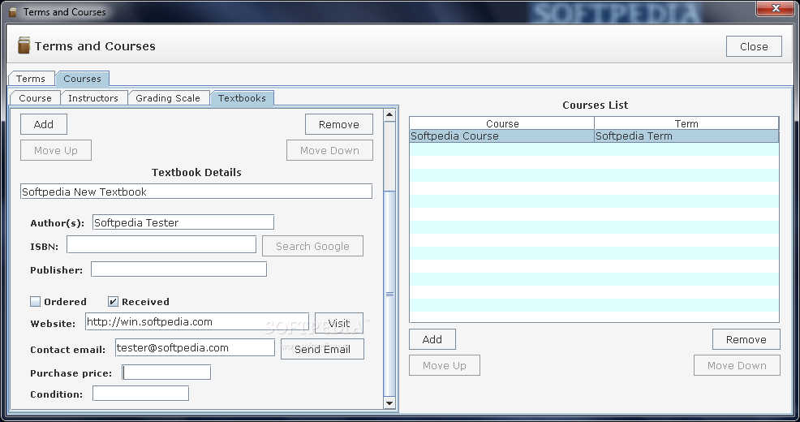This screenshot has height=422, width=800.
Task: Click the title bar book icon
Action: click(x=13, y=11)
